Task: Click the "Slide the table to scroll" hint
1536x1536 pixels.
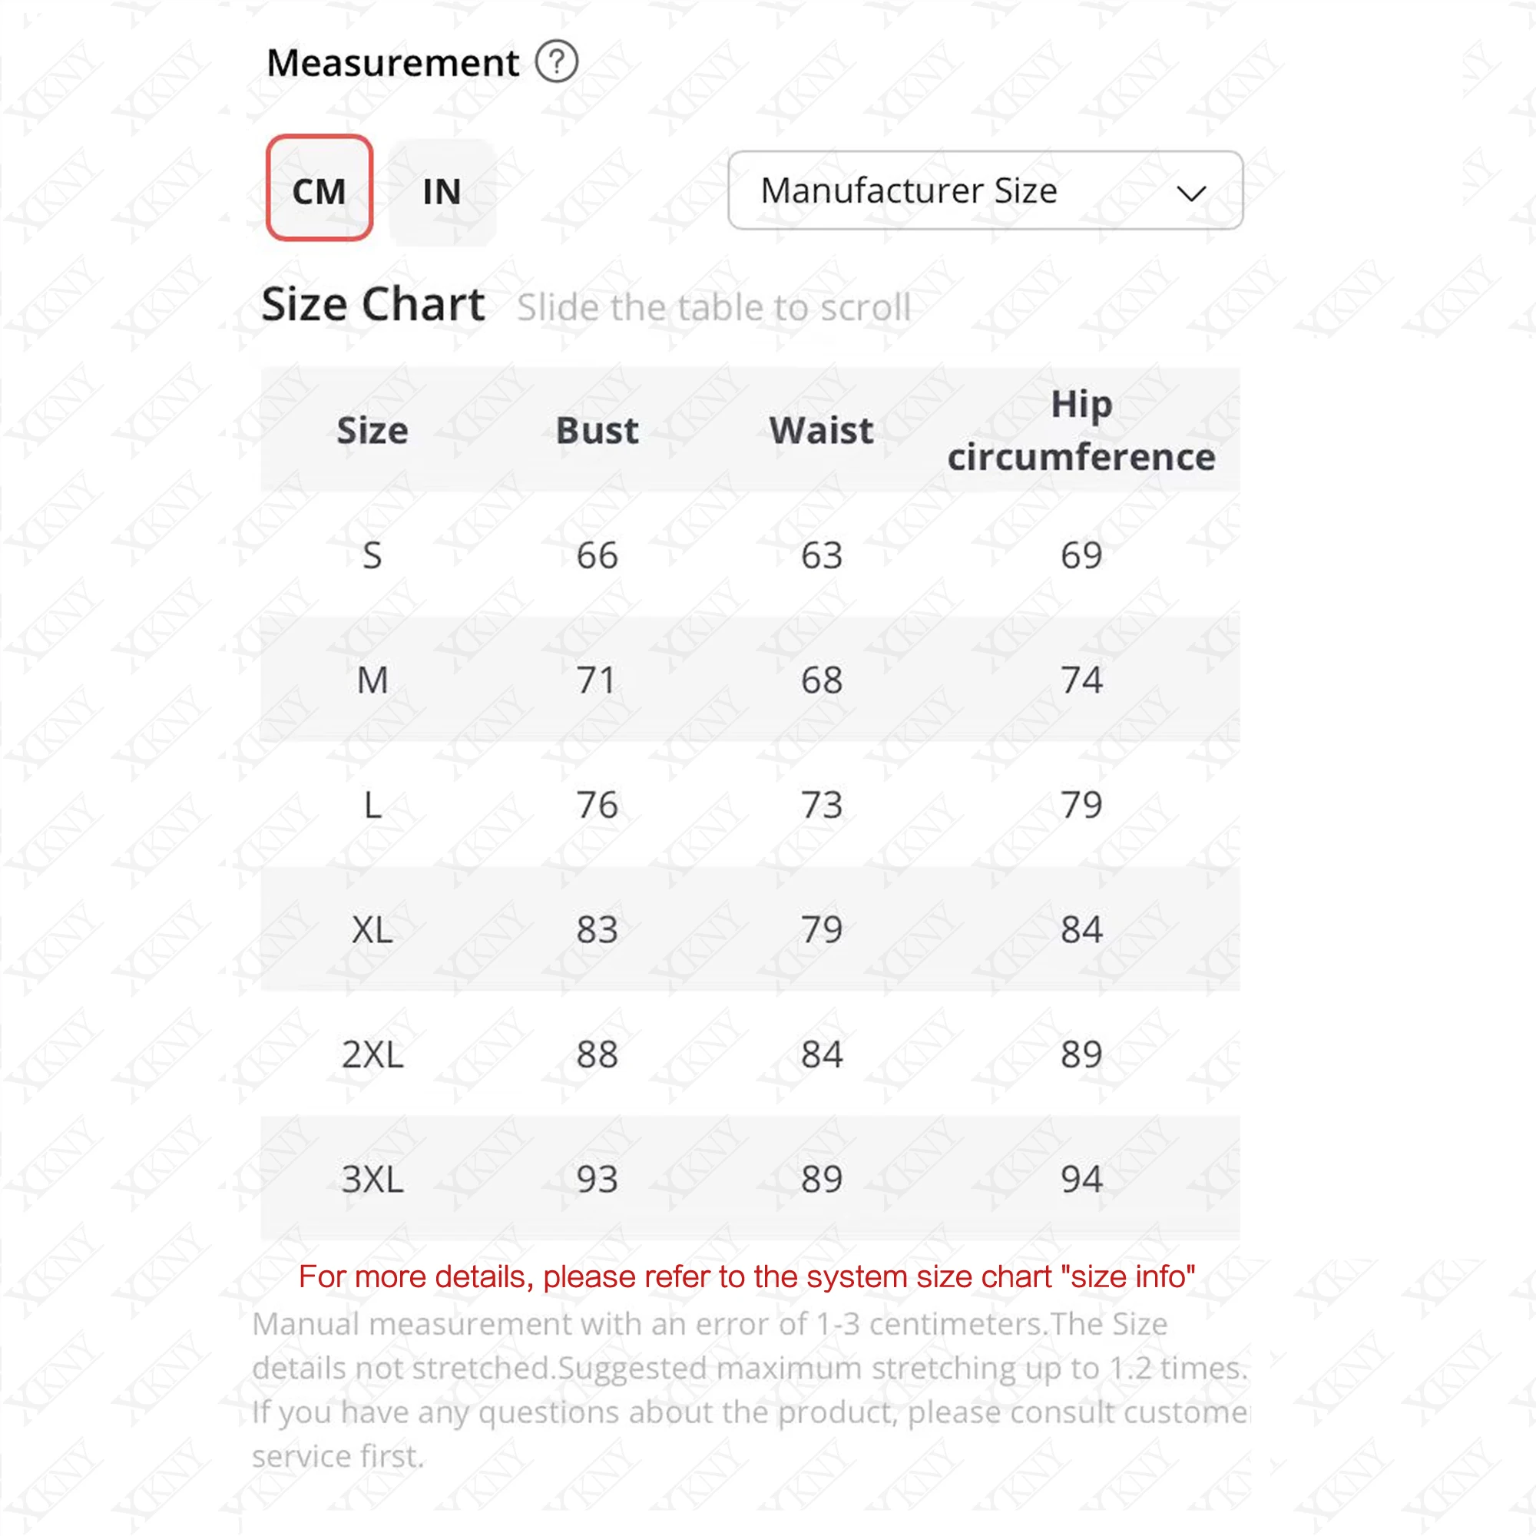Action: click(714, 308)
